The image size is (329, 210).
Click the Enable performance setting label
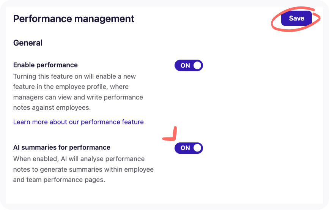pyautogui.click(x=45, y=65)
